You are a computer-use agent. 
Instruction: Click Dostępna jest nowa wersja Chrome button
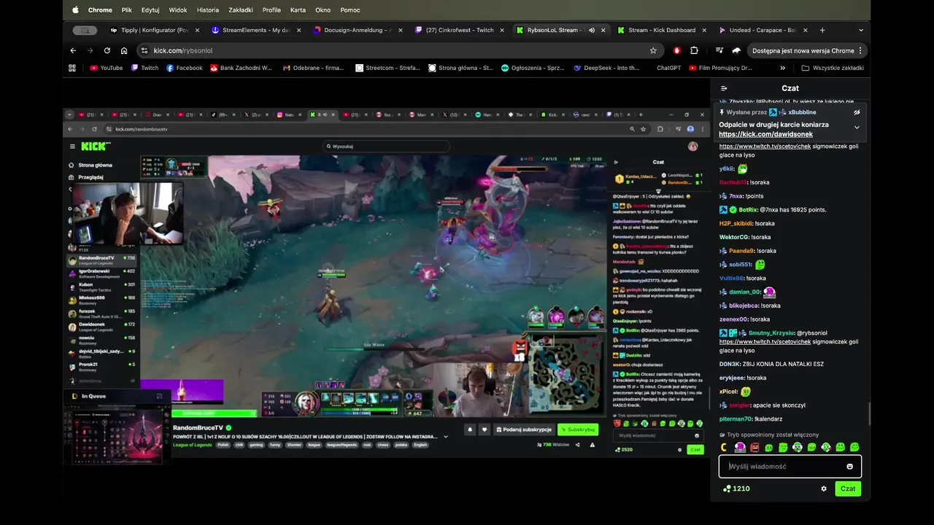click(x=808, y=50)
